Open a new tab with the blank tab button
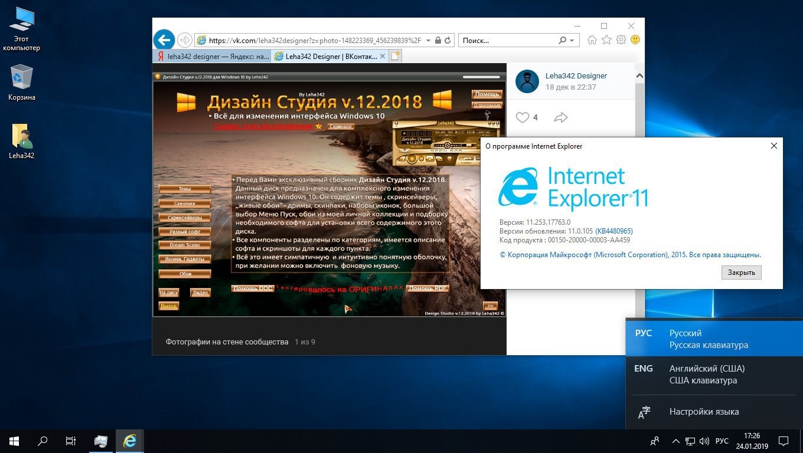The image size is (803, 453). (396, 56)
